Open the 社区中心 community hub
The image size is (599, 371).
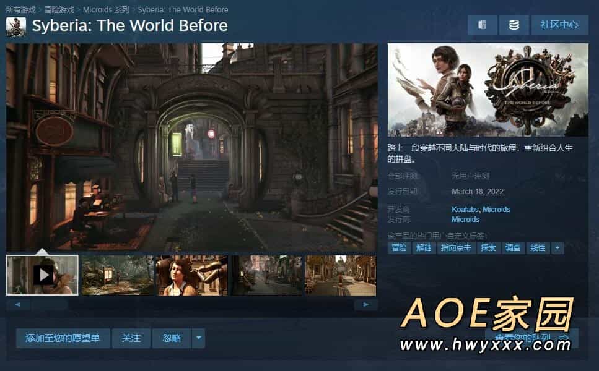(559, 25)
